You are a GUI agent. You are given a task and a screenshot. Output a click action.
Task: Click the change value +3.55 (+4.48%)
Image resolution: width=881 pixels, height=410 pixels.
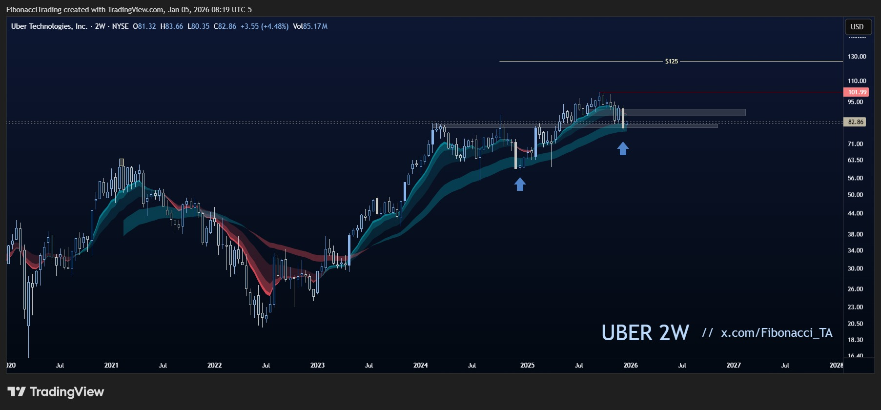(x=265, y=26)
